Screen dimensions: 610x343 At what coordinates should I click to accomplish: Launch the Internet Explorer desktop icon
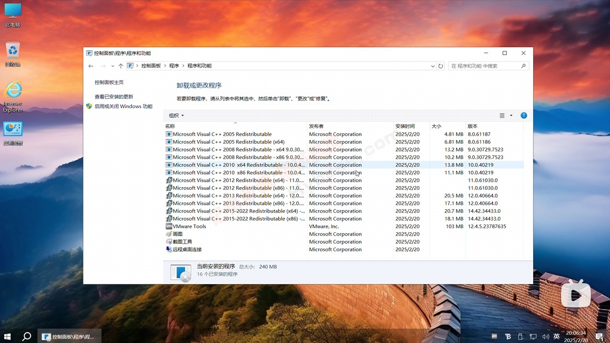click(13, 97)
